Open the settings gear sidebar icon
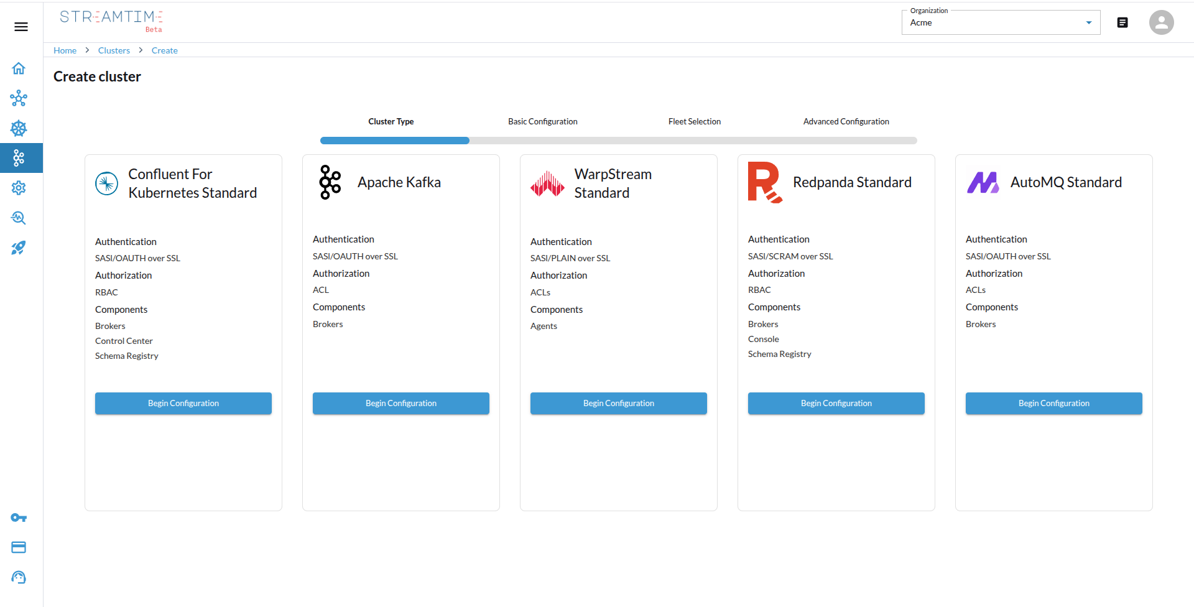This screenshot has width=1194, height=607. [19, 188]
